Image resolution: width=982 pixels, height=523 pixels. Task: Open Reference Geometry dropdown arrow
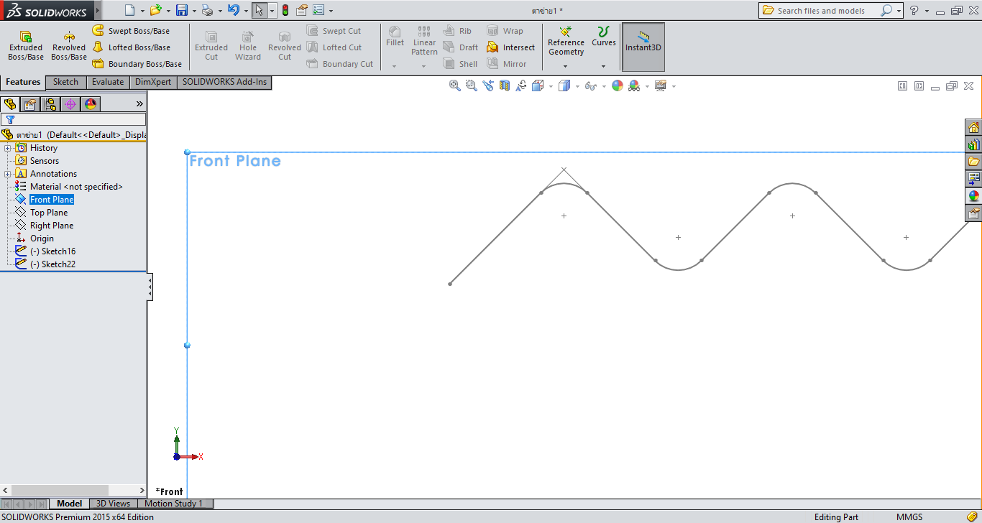[x=566, y=66]
